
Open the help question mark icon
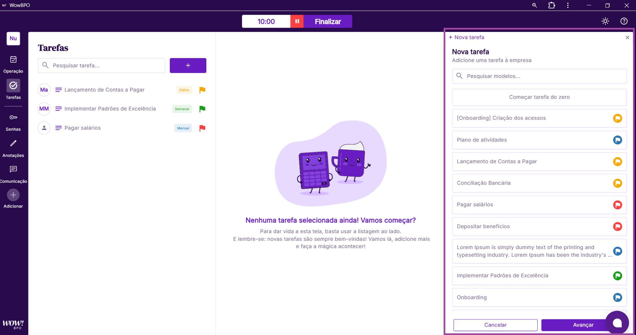click(624, 21)
